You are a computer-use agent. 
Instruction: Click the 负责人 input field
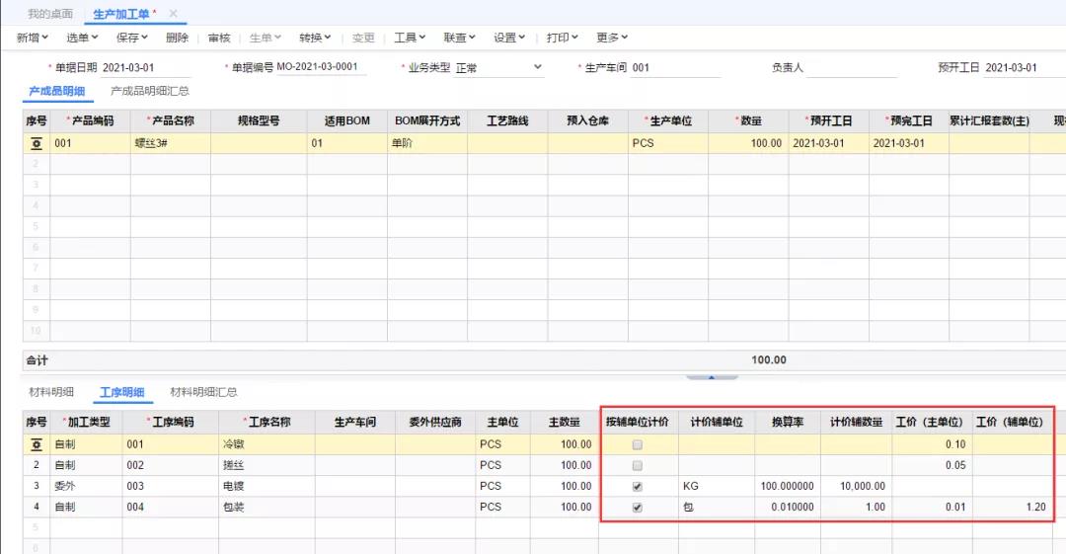pyautogui.click(x=853, y=68)
